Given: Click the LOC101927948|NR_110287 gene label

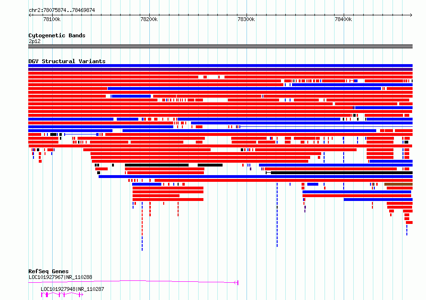Looking at the screenshot, I should point(73,289).
